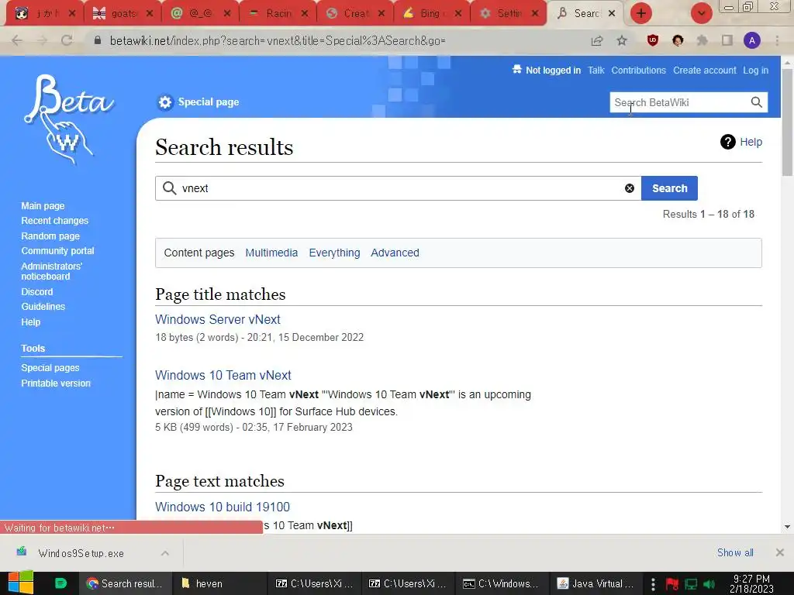Click the Create account link
Screen dimensions: 794x595
pyautogui.click(x=704, y=71)
